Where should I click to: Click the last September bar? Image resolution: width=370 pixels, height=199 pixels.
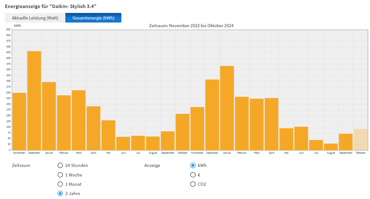pyautogui.click(x=346, y=142)
